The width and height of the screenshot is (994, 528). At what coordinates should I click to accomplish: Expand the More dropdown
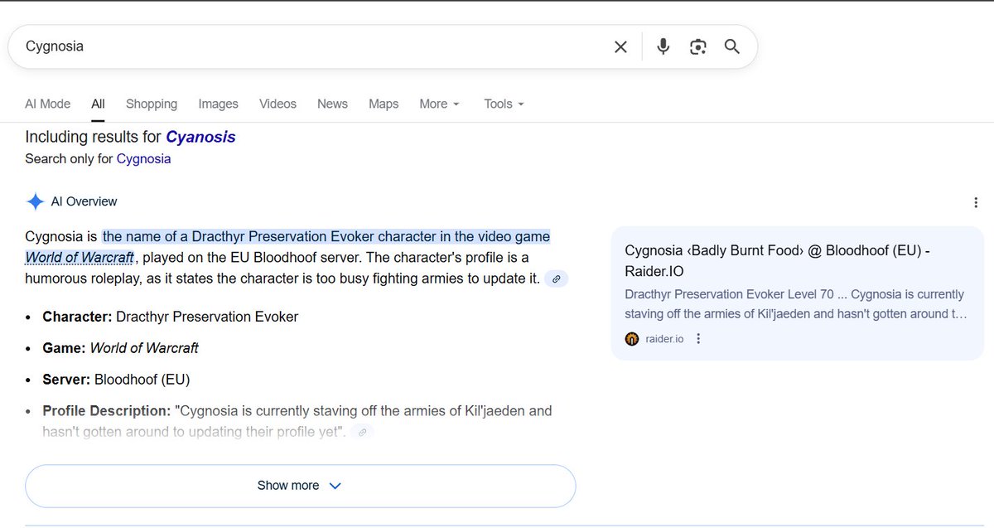coord(439,104)
